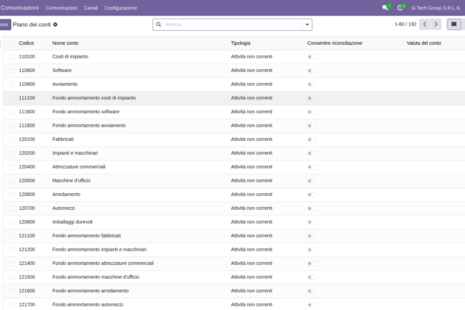Open the Configurazione menu
The height and width of the screenshot is (310, 465).
click(121, 8)
